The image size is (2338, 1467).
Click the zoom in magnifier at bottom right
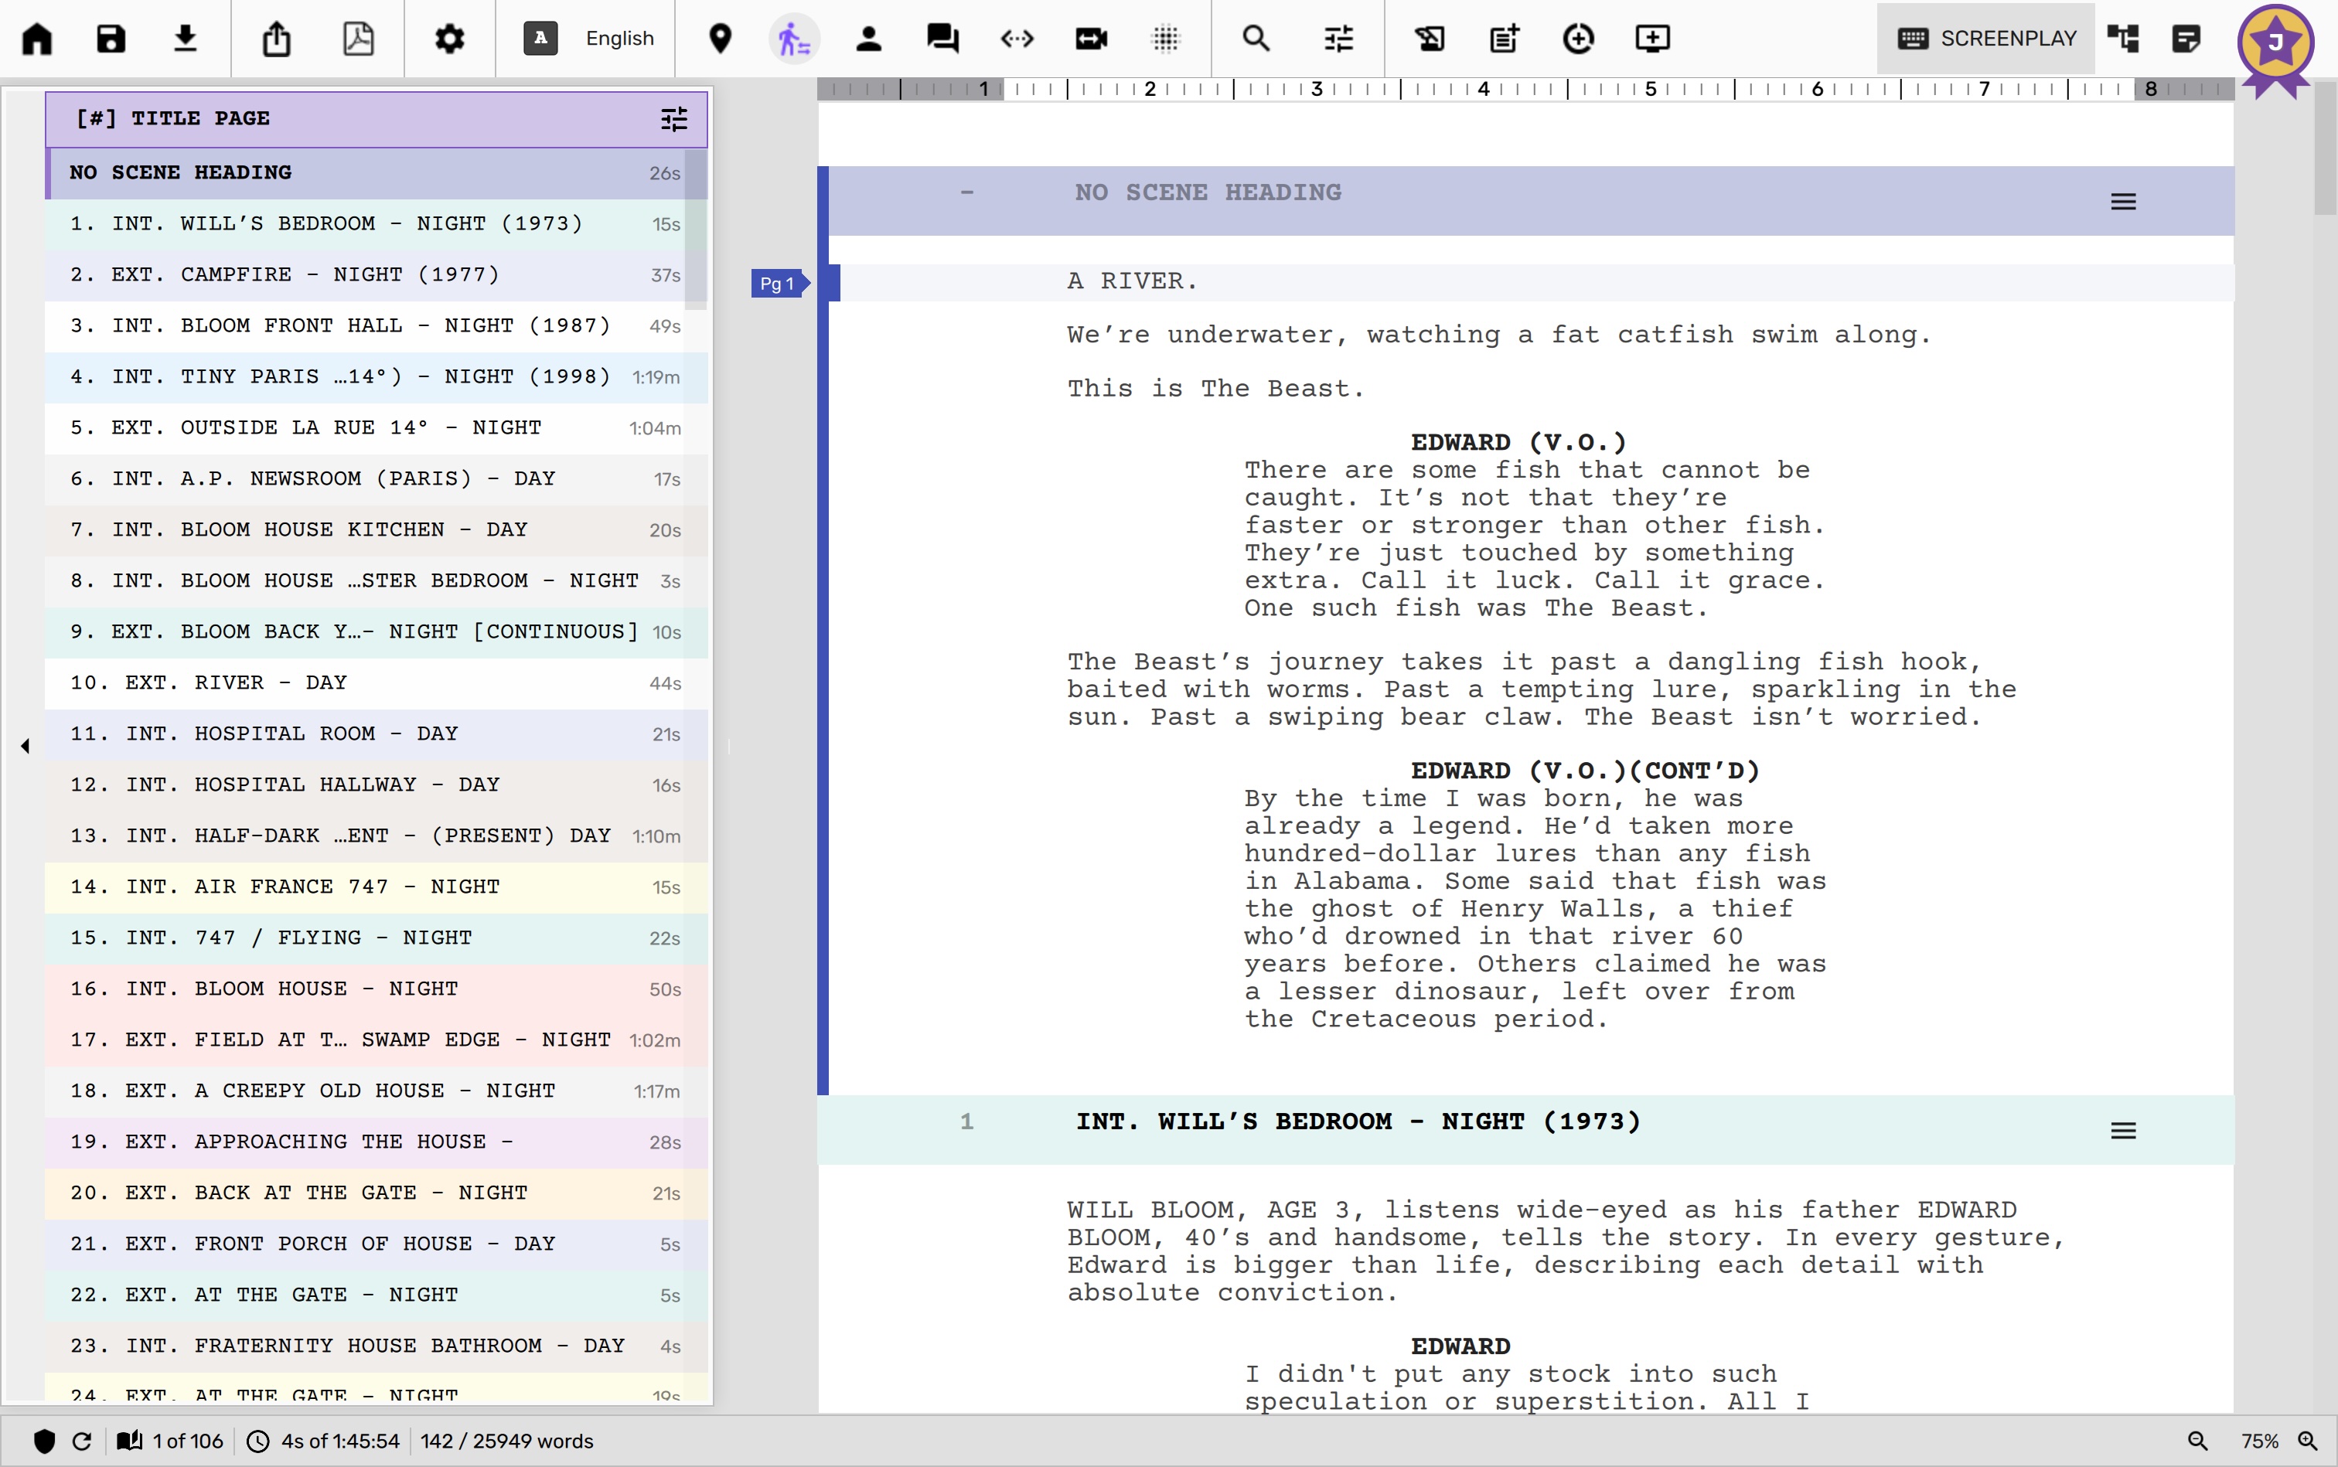[2308, 1441]
